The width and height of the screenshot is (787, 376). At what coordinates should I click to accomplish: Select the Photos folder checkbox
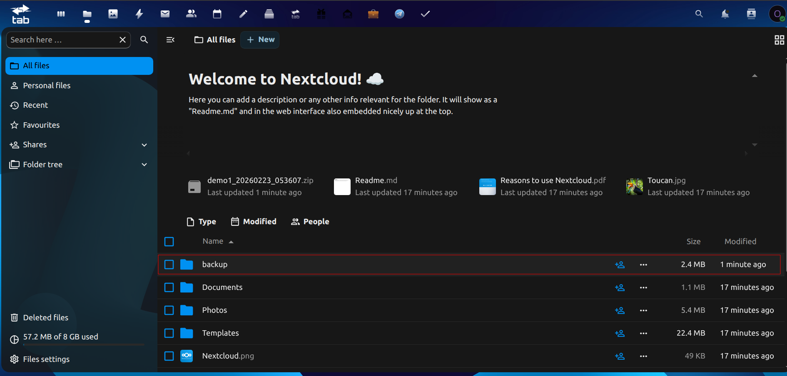tap(169, 310)
